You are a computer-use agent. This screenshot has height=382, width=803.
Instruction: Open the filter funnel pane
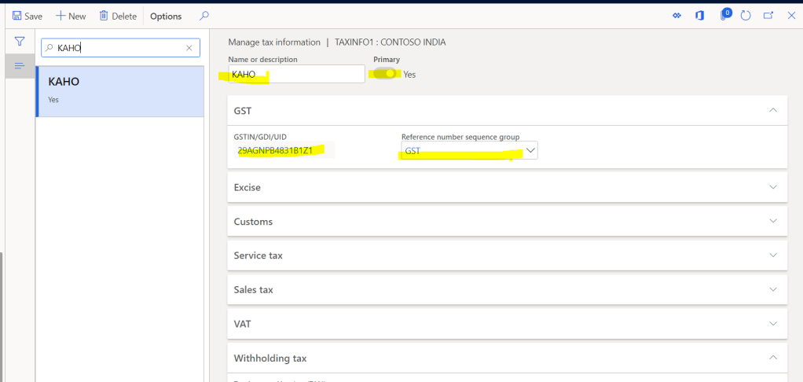[x=20, y=42]
